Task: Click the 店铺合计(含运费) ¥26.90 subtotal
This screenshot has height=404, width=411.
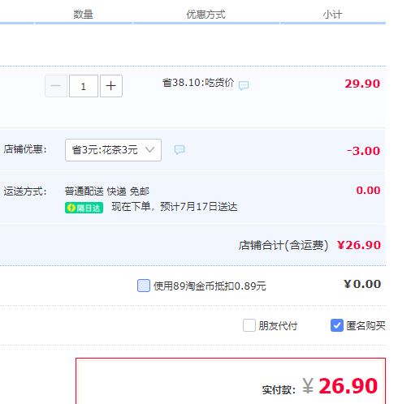Action: point(309,245)
